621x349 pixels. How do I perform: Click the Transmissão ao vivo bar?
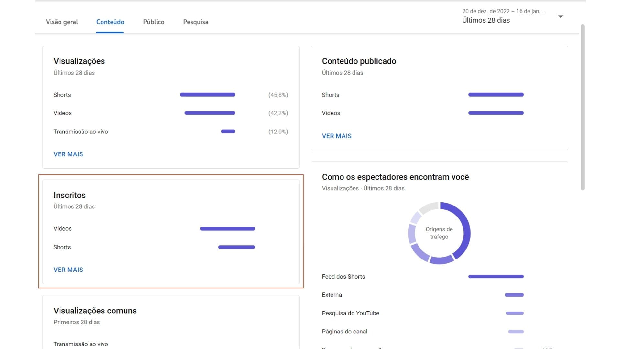228,132
